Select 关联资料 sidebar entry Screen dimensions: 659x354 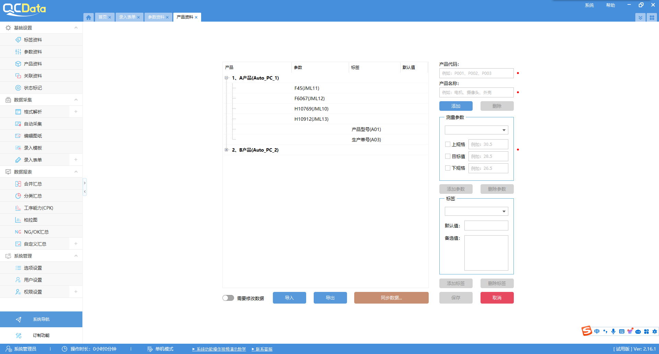click(33, 76)
